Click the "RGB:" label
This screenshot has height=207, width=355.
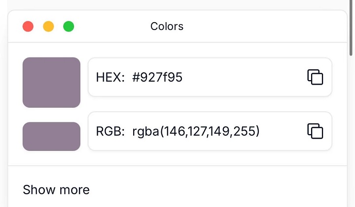pyautogui.click(x=110, y=131)
